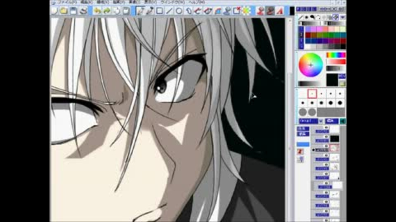Click the green Redo arrow

pyautogui.click(x=107, y=11)
